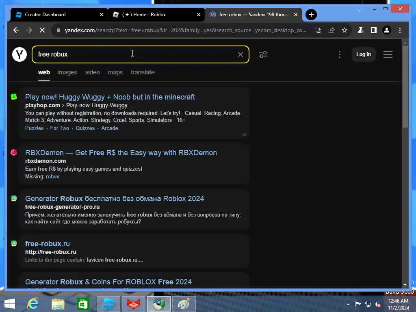This screenshot has height=312, width=416.
Task: Open the red fox taskbar app
Action: (133, 304)
